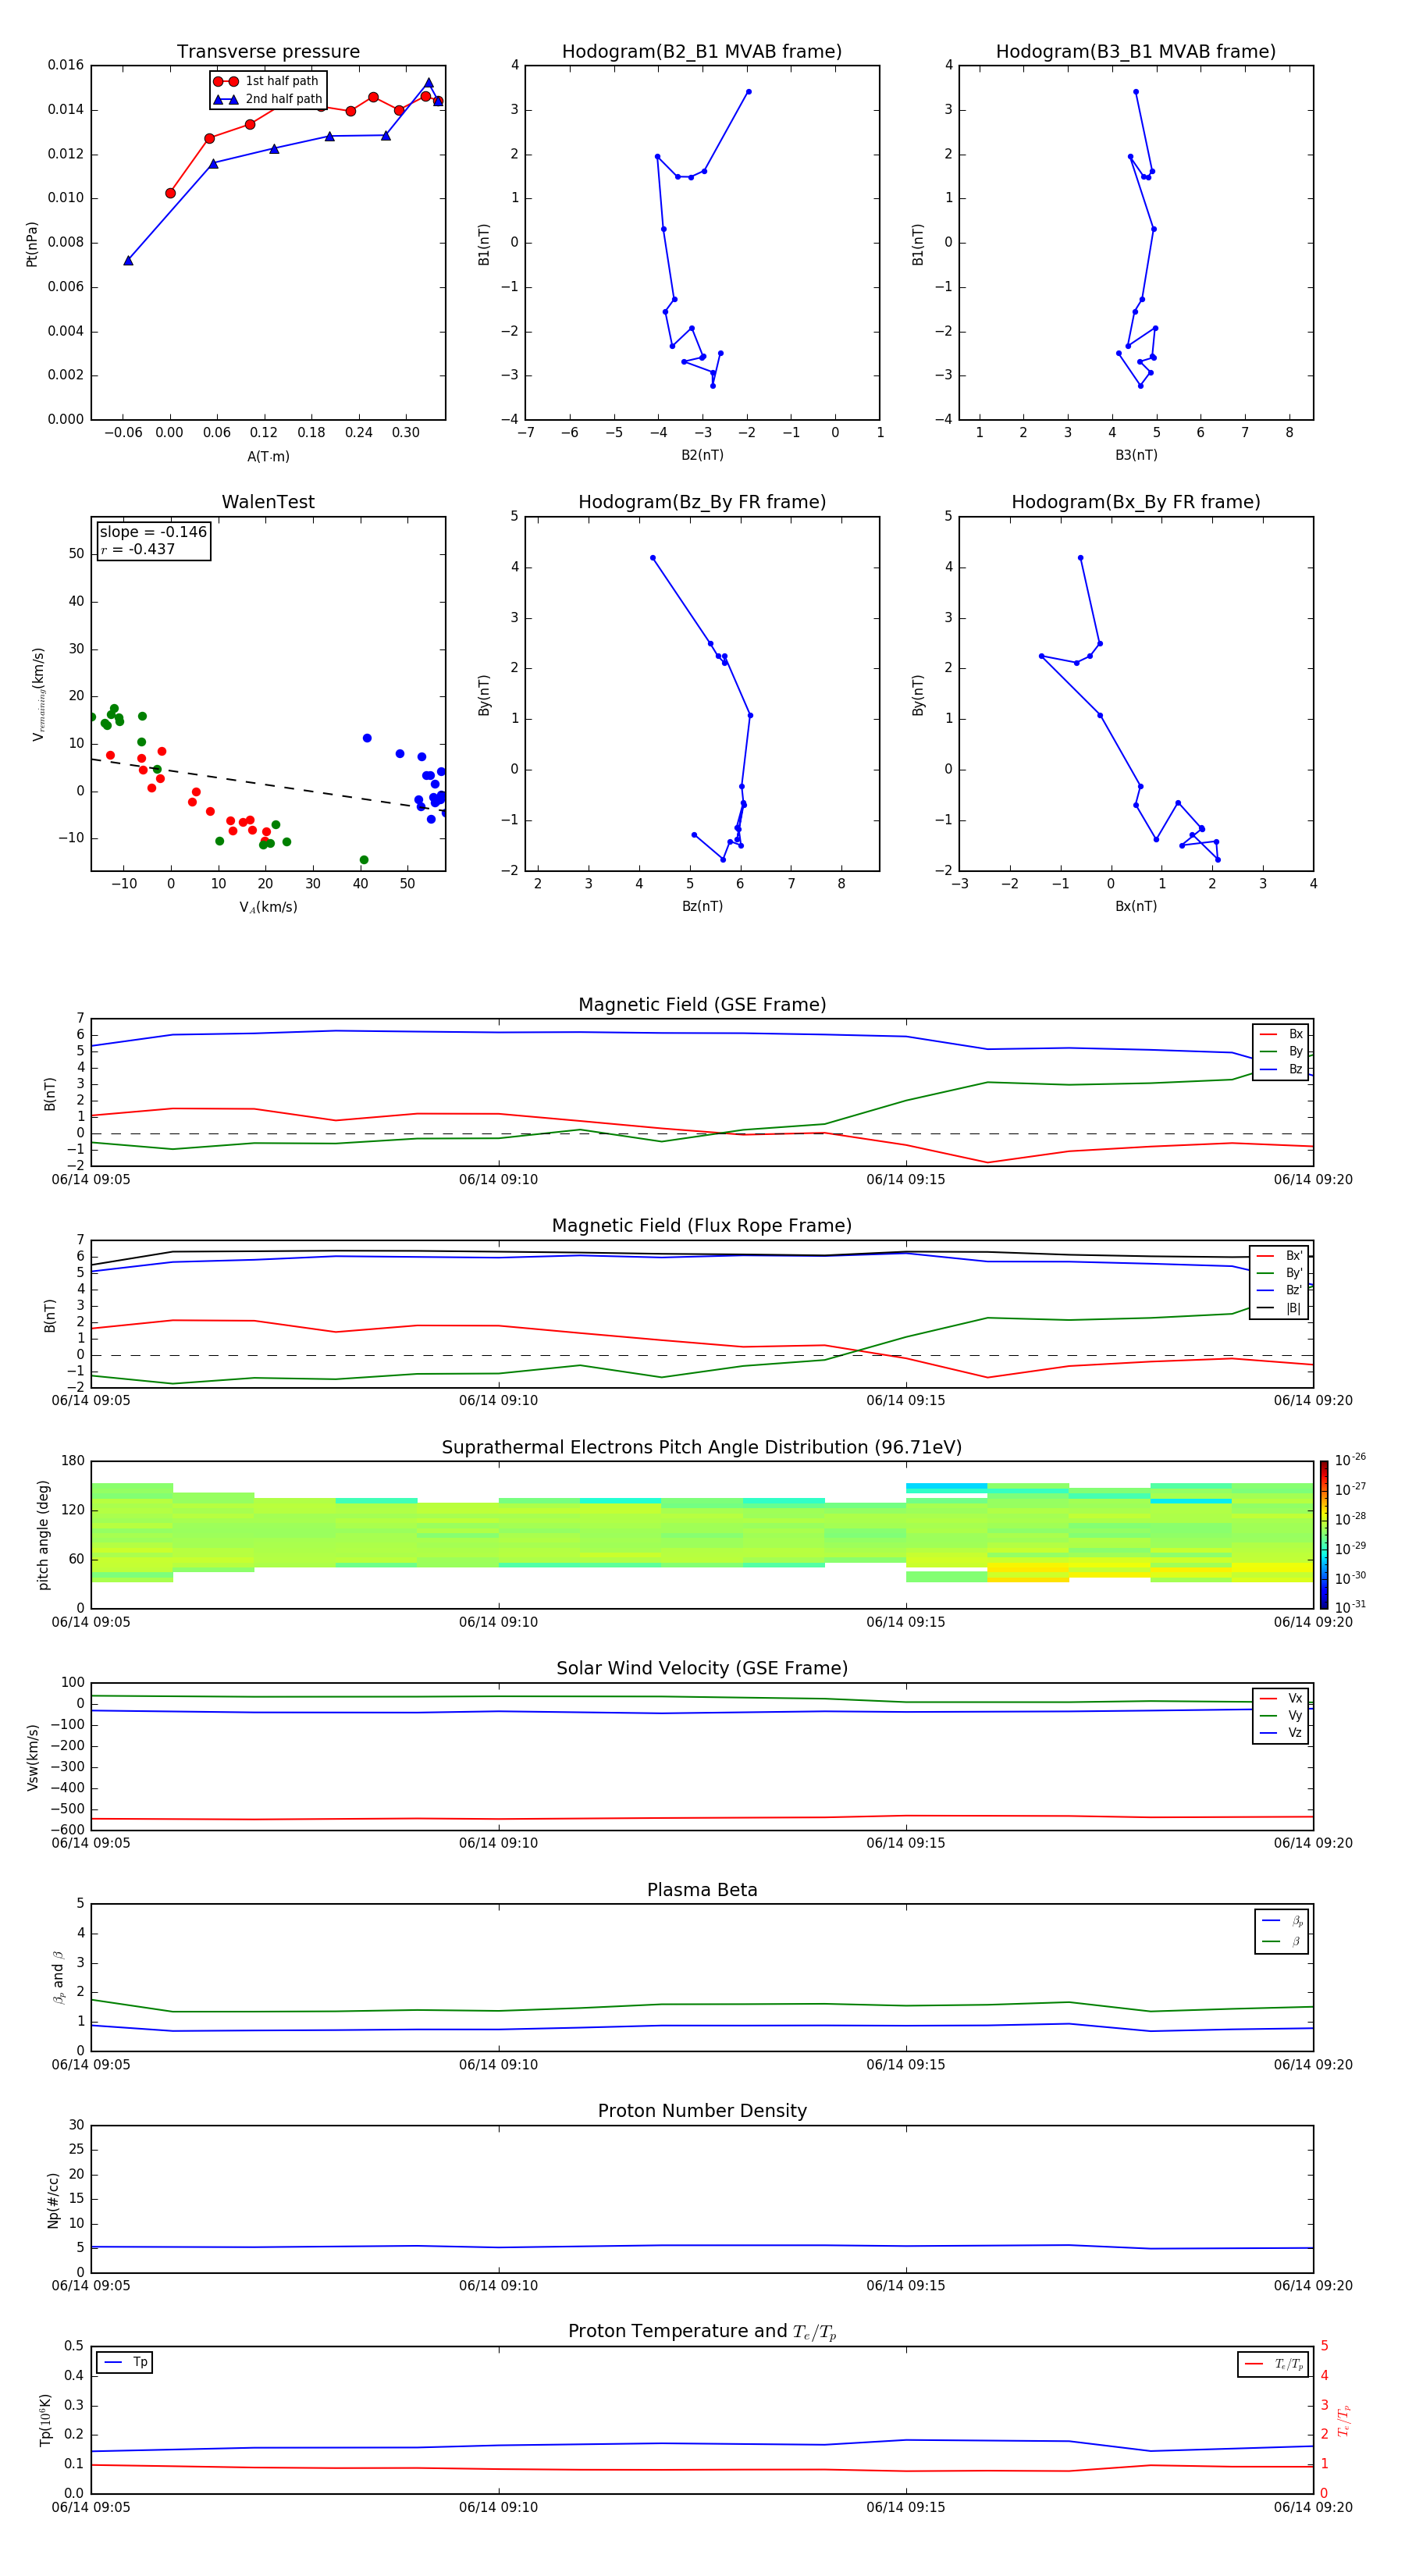Select the 'Vy' legend entry
The height and width of the screenshot is (2576, 1405).
pyautogui.click(x=1281, y=1715)
